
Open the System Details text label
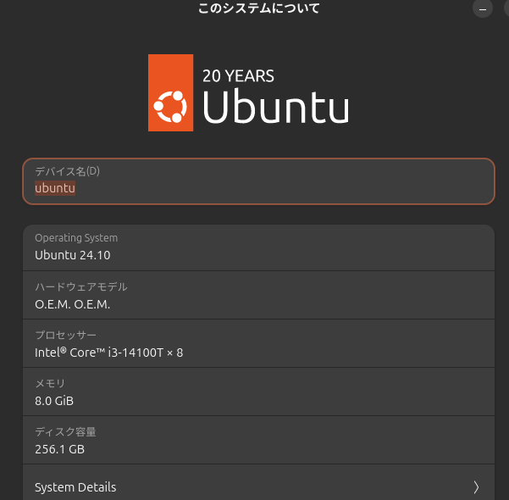(75, 487)
